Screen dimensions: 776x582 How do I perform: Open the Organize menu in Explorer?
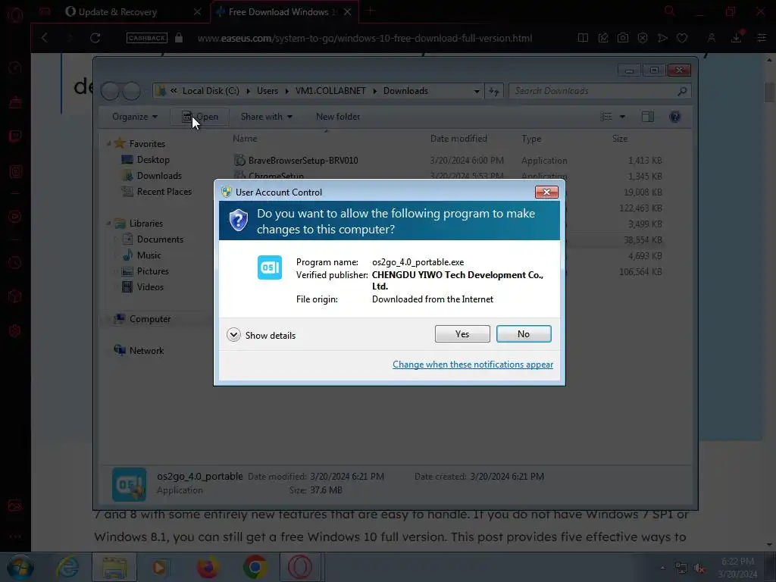(x=135, y=117)
